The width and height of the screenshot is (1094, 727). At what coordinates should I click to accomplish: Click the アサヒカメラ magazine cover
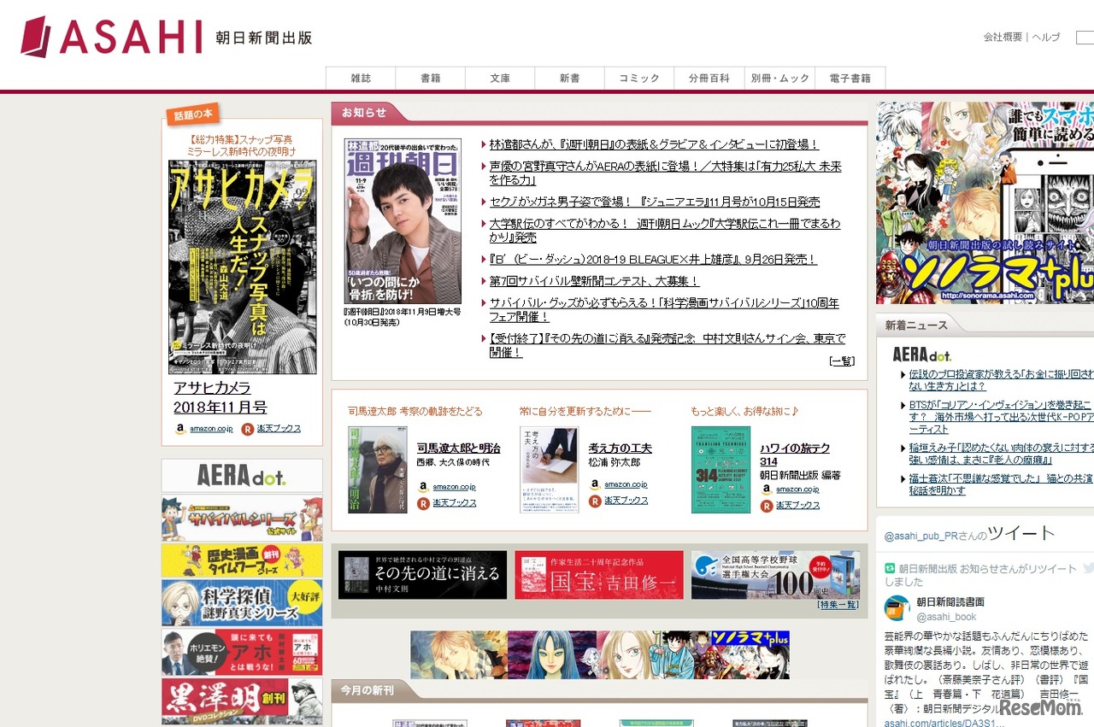click(243, 267)
